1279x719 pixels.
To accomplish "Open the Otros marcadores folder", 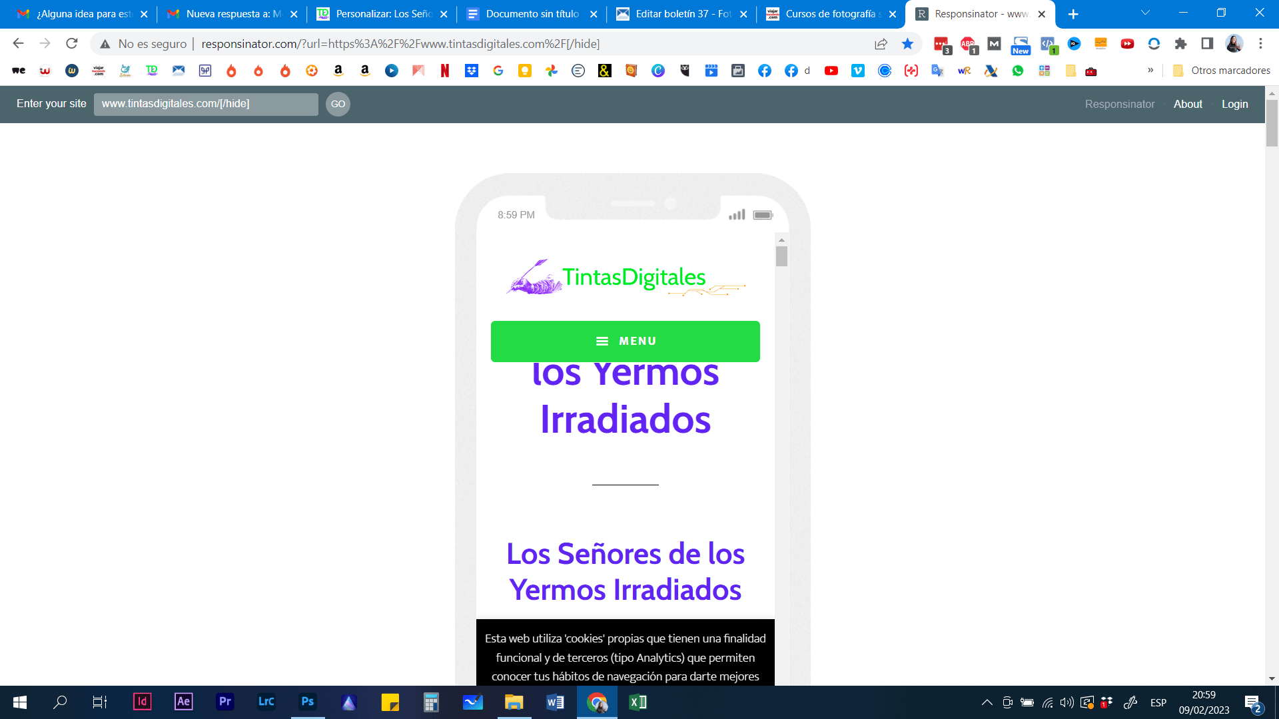I will (1221, 71).
